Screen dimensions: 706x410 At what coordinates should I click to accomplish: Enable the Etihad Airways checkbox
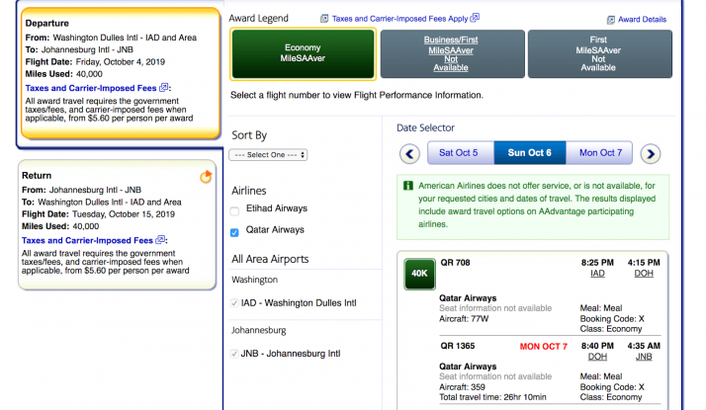(x=234, y=209)
